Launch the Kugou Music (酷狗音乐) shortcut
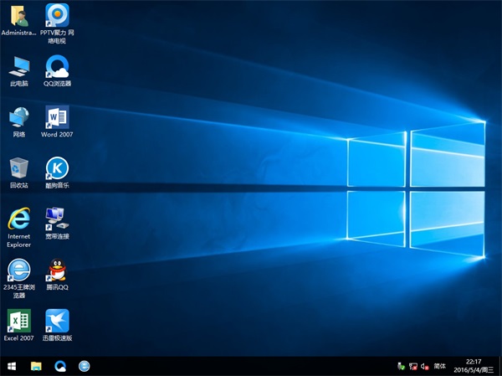502x376 pixels. coord(57,168)
